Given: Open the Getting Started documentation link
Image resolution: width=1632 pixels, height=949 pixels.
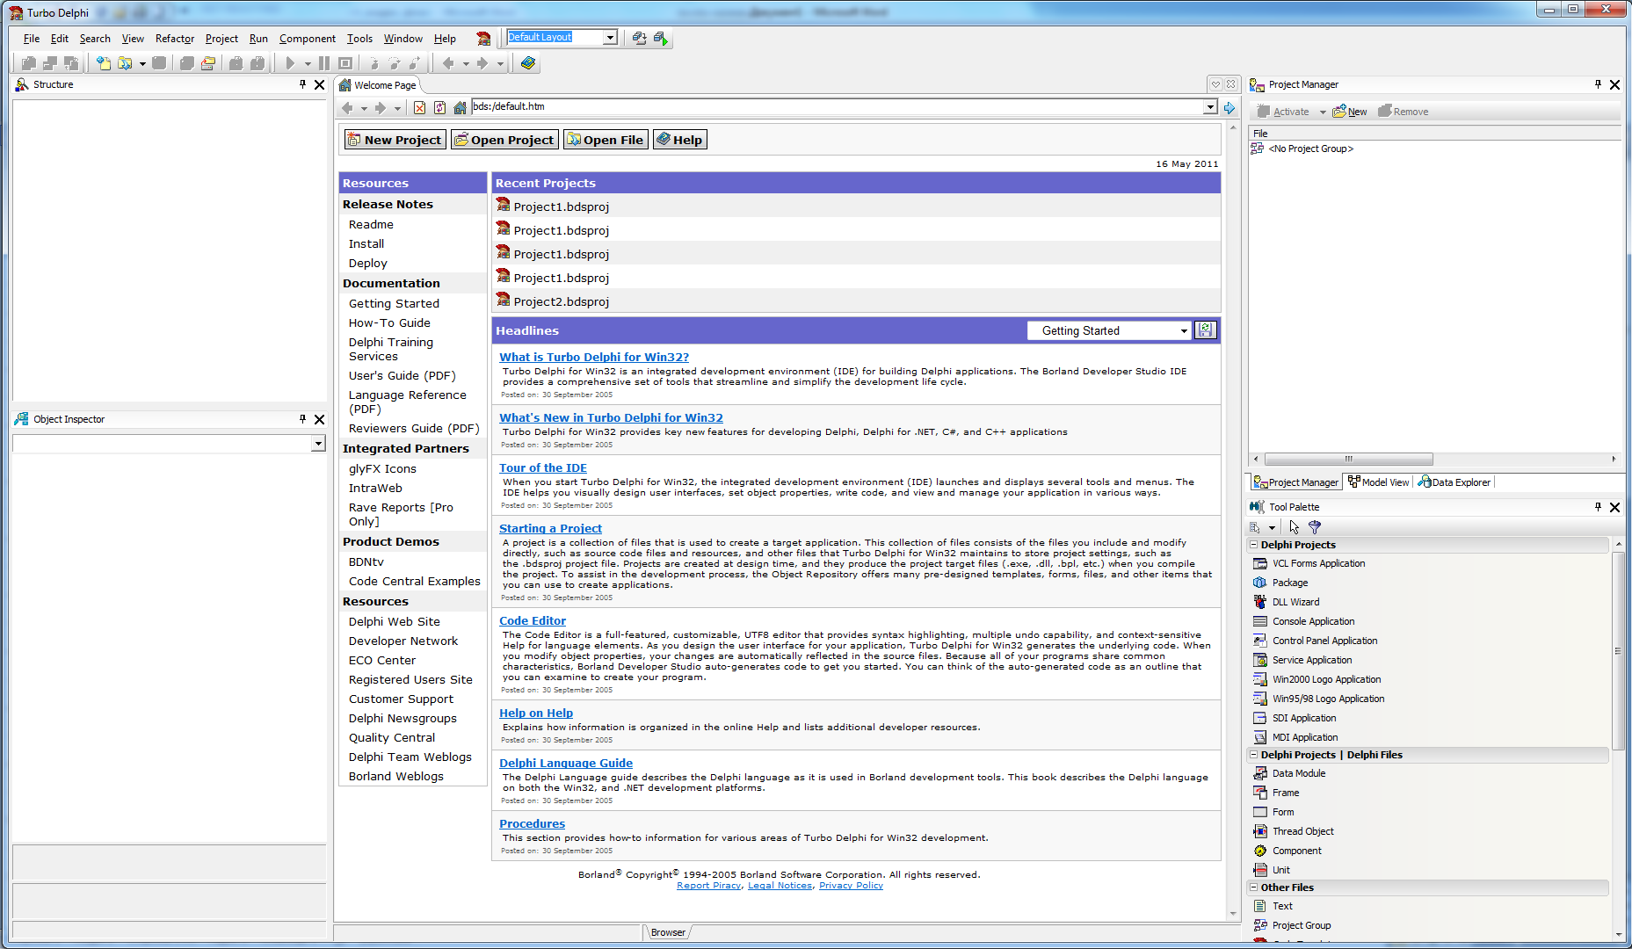Looking at the screenshot, I should 394,303.
